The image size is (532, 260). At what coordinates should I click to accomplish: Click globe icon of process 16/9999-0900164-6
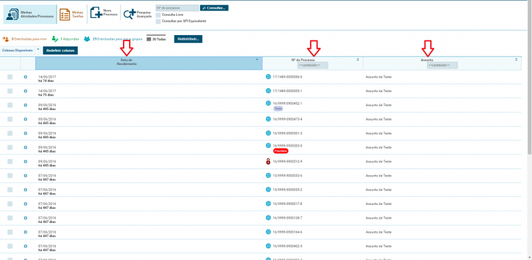click(x=269, y=232)
